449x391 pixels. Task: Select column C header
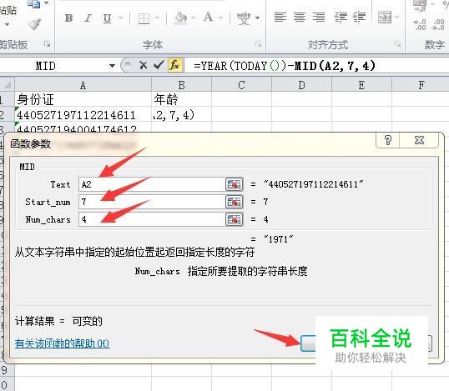[241, 85]
